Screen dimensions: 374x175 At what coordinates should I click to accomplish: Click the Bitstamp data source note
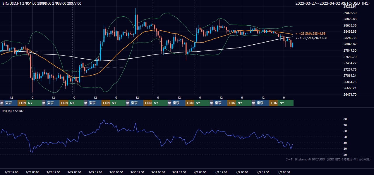click(328, 159)
